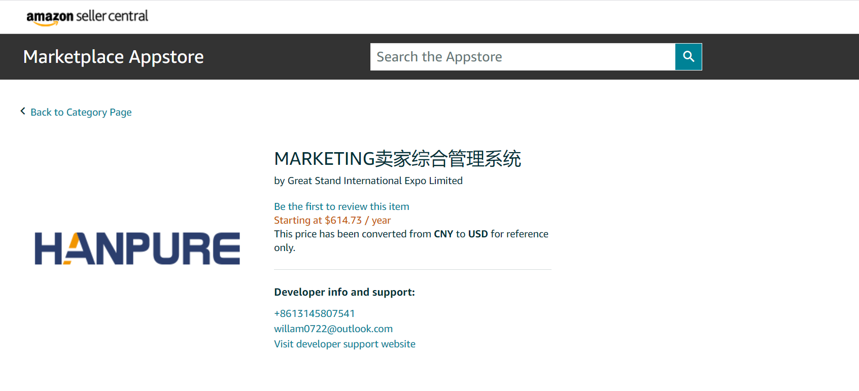Visit developer support website link
The width and height of the screenshot is (859, 391).
345,344
